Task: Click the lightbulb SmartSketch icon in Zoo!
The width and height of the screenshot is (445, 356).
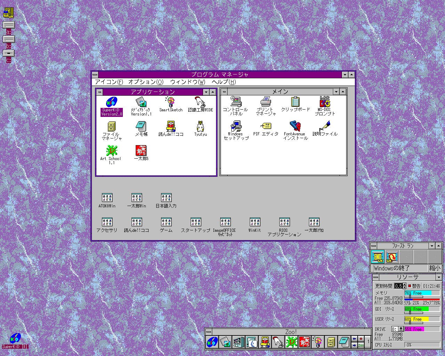Action: coord(318,342)
